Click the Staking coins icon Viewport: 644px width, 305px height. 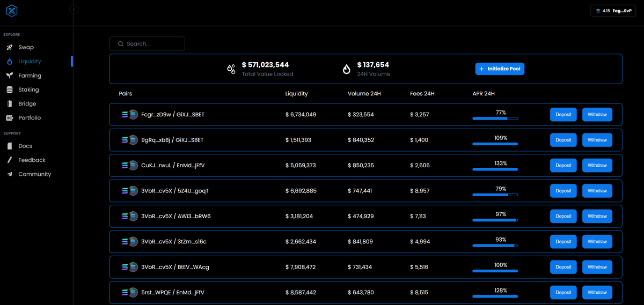point(10,90)
